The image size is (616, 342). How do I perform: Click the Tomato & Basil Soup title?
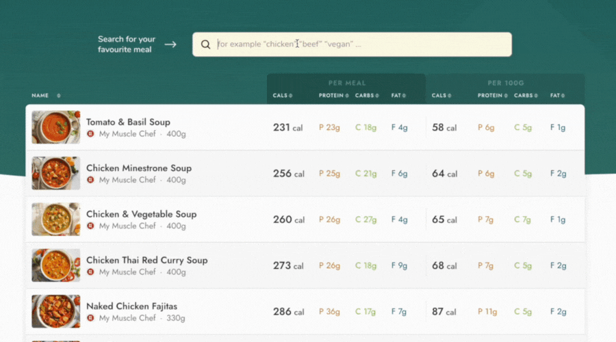pyautogui.click(x=128, y=122)
